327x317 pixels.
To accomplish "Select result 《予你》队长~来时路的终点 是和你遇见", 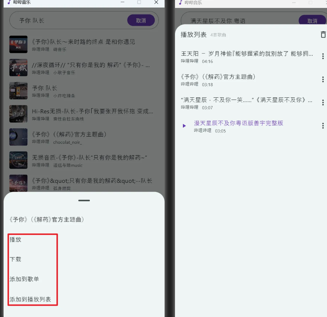I will (83, 42).
